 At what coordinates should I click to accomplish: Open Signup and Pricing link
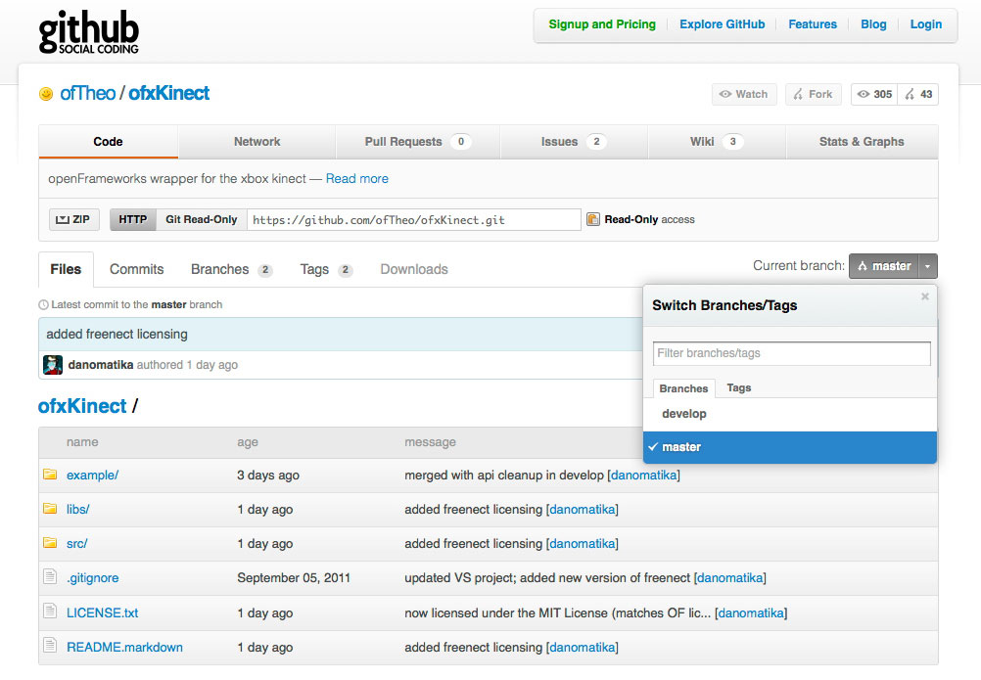click(x=602, y=24)
